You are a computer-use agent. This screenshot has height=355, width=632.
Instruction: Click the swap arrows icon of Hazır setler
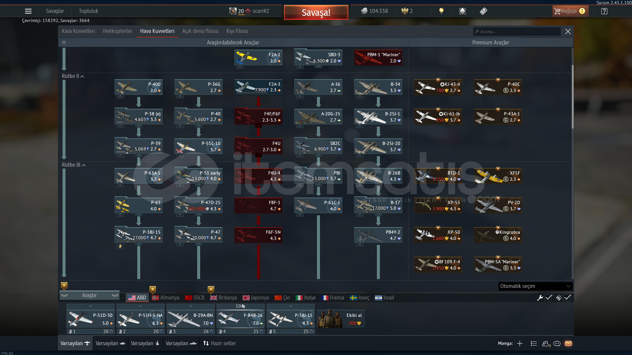[x=206, y=343]
